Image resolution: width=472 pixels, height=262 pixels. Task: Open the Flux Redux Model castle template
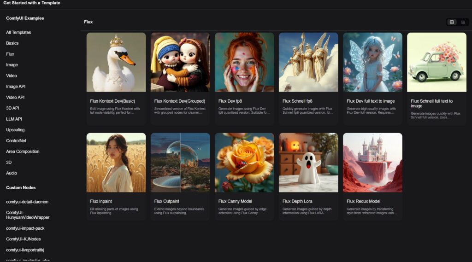click(372, 163)
